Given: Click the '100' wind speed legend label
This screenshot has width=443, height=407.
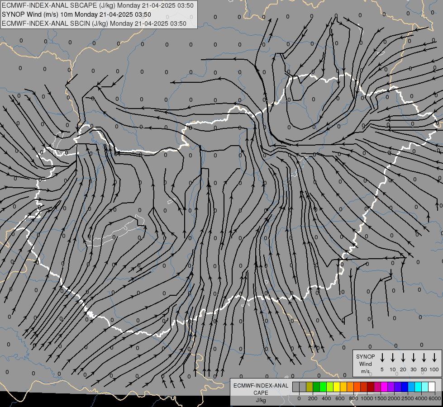Looking at the screenshot, I should (x=434, y=369).
